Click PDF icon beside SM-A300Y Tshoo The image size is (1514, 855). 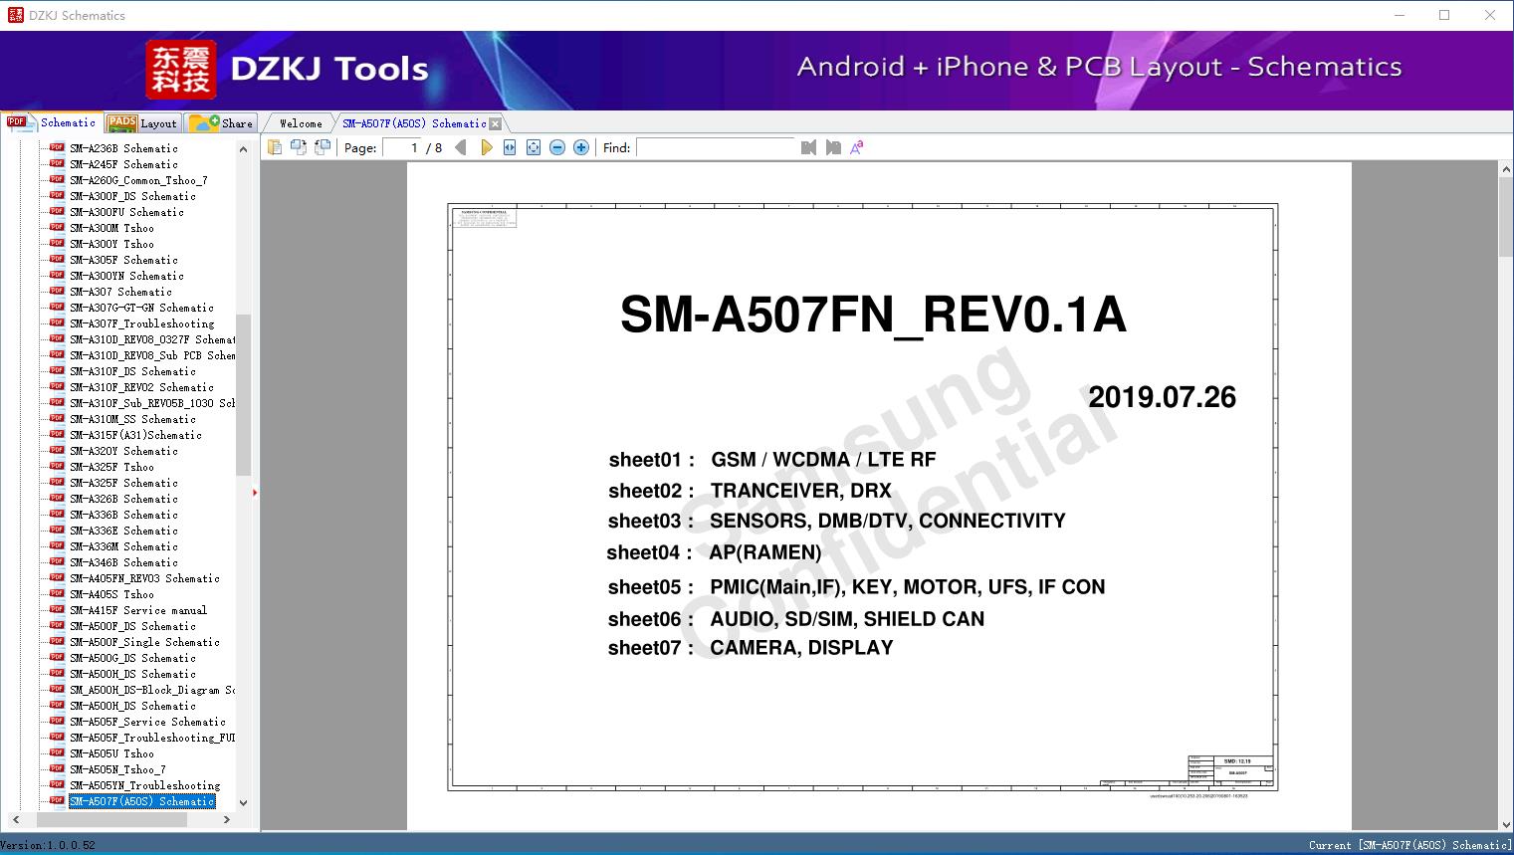pos(57,243)
